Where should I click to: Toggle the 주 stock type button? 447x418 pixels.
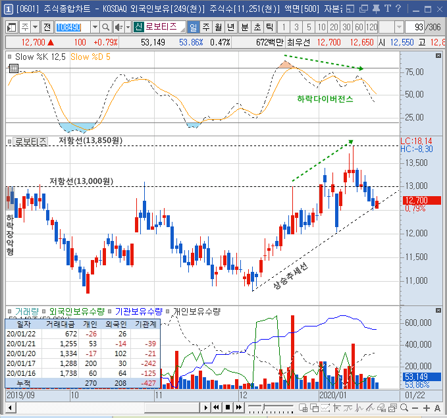pos(25,28)
